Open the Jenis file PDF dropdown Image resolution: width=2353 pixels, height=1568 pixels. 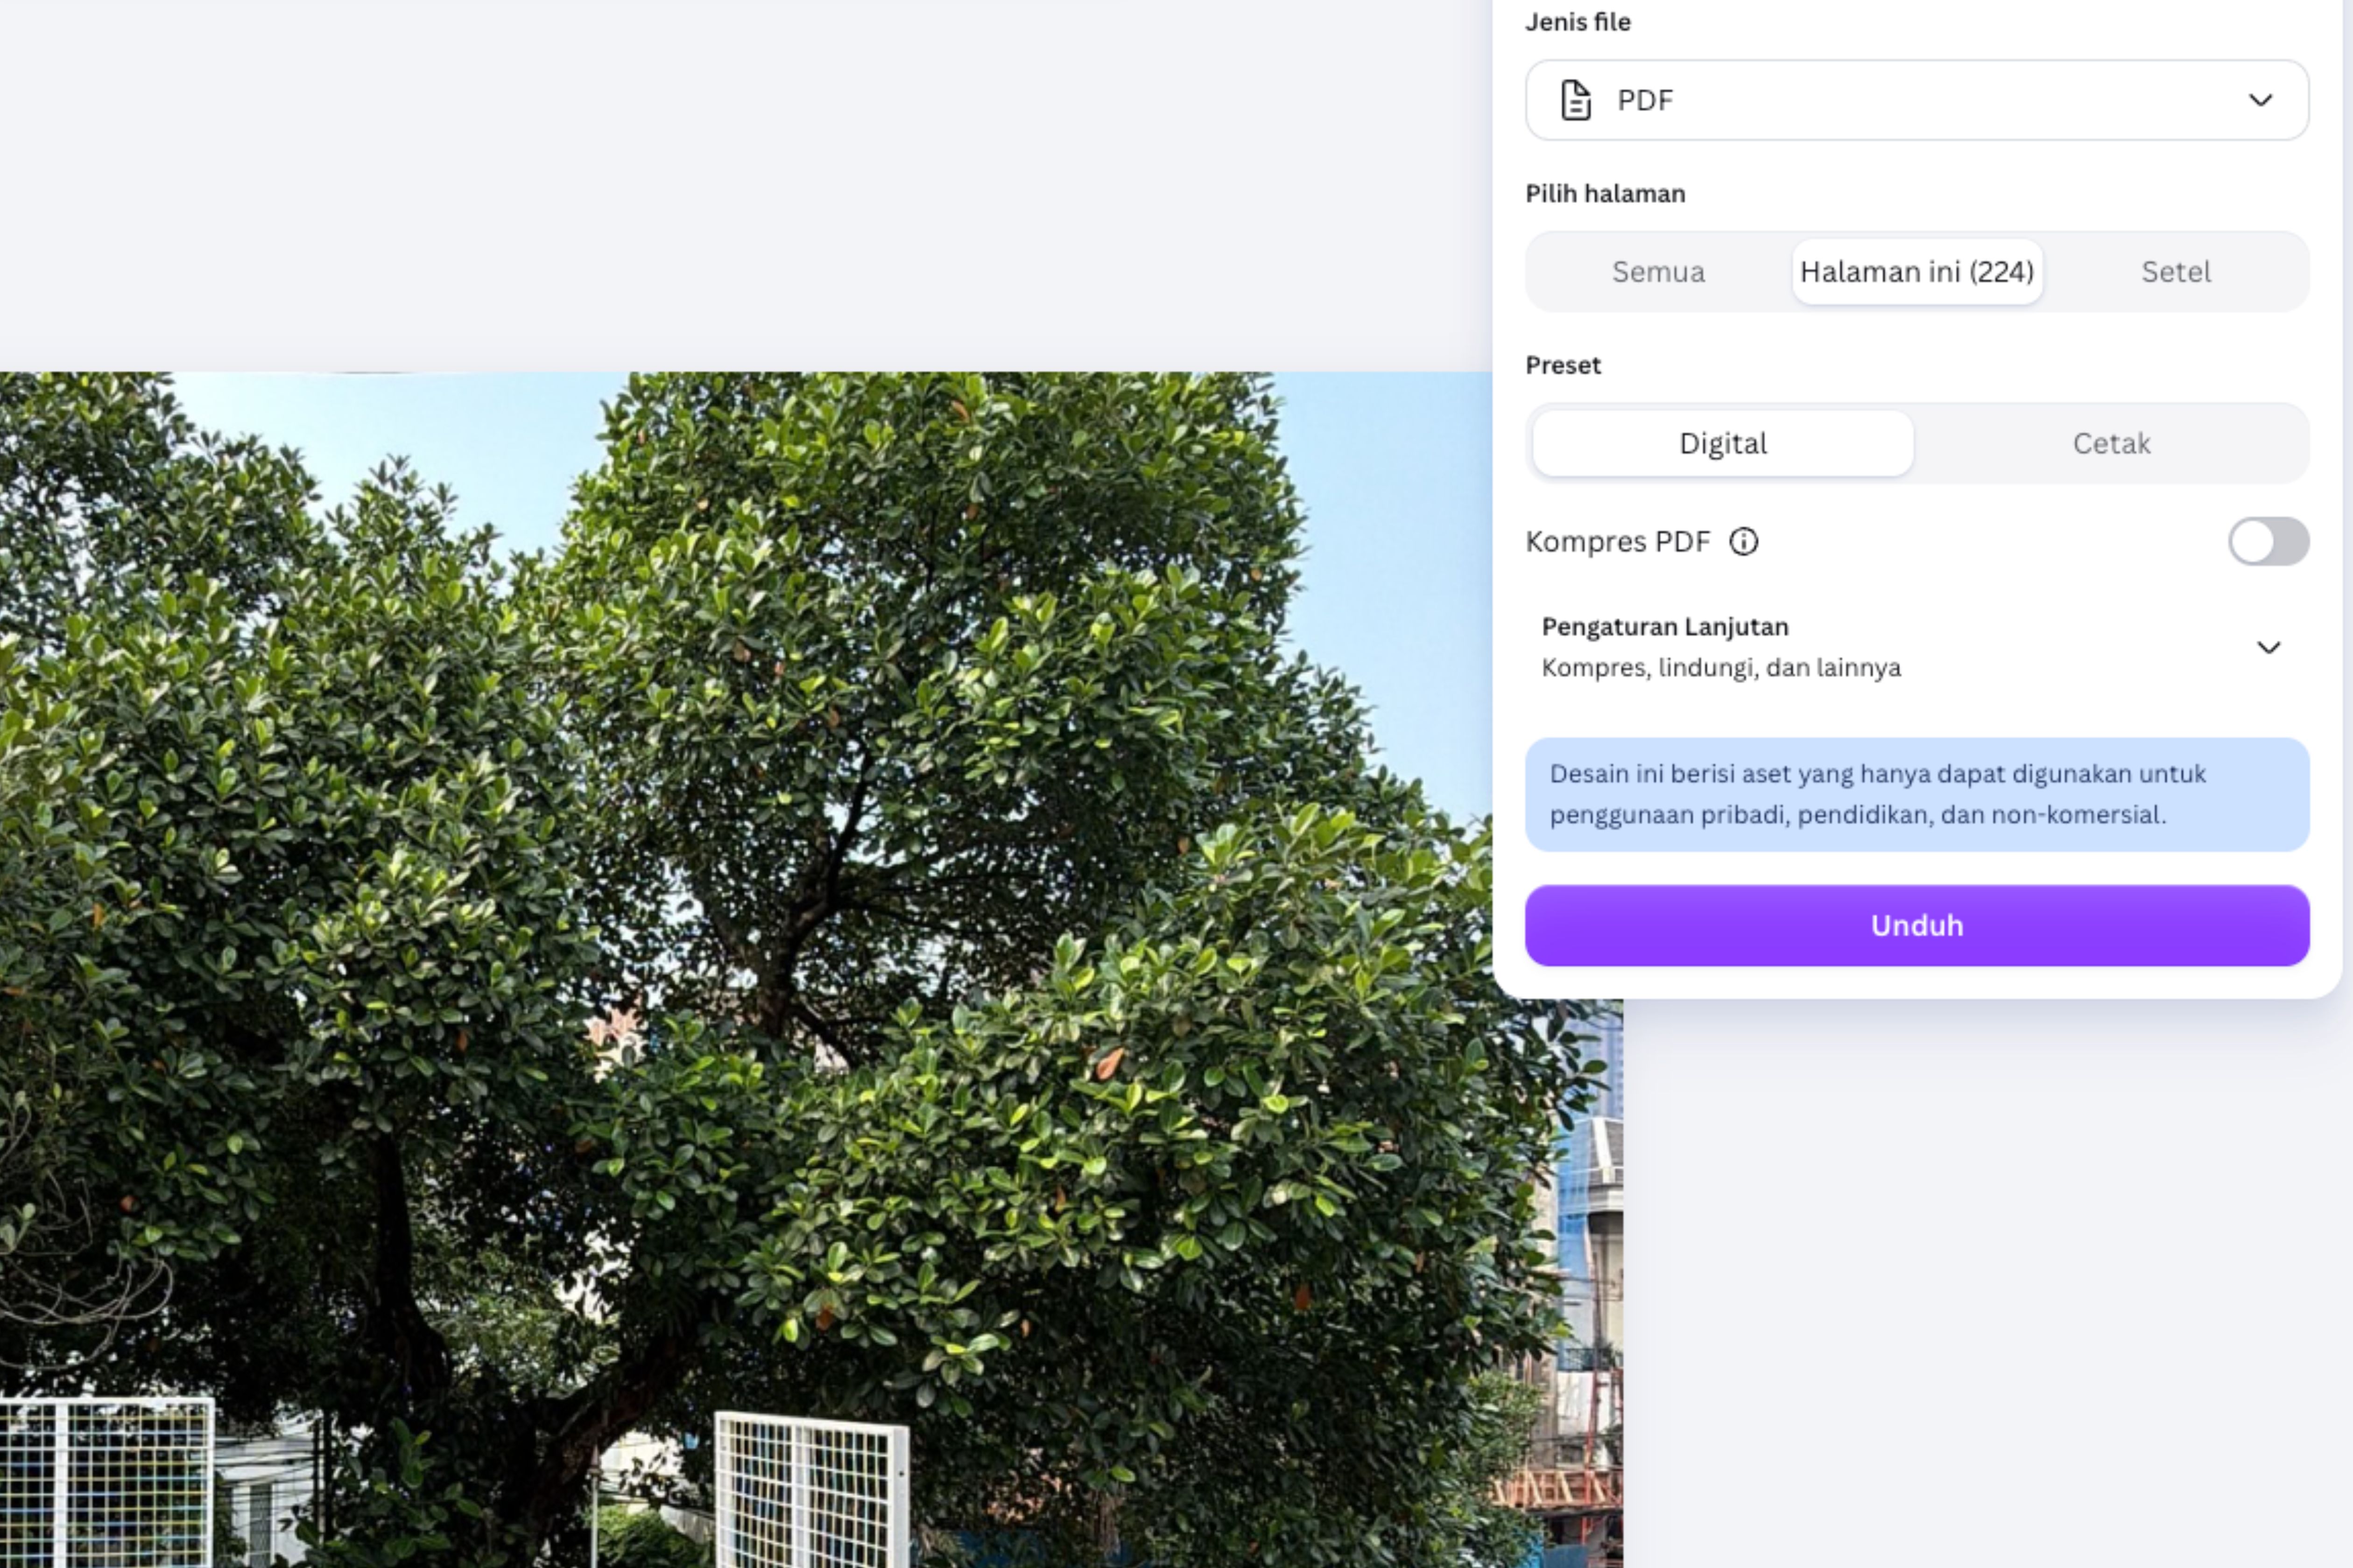[1917, 100]
